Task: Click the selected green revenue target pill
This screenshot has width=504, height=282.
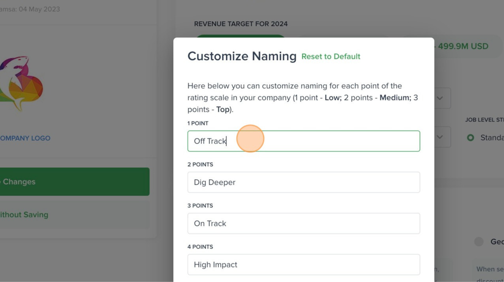Action: [x=240, y=37]
